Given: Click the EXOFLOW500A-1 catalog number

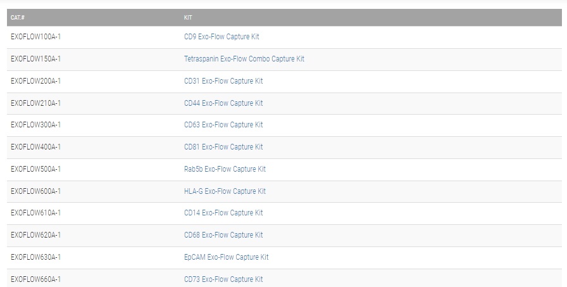Looking at the screenshot, I should click(x=35, y=169).
